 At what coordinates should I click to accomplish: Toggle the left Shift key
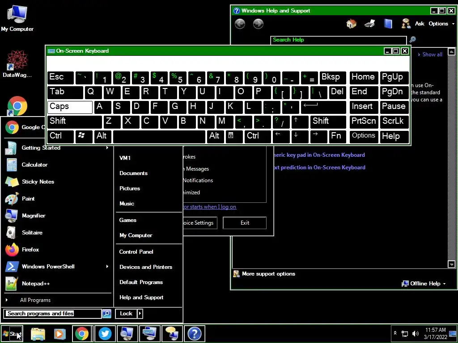tap(75, 121)
